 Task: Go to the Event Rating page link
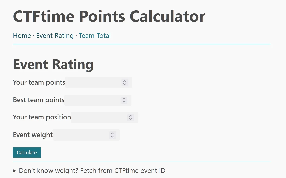[55, 36]
